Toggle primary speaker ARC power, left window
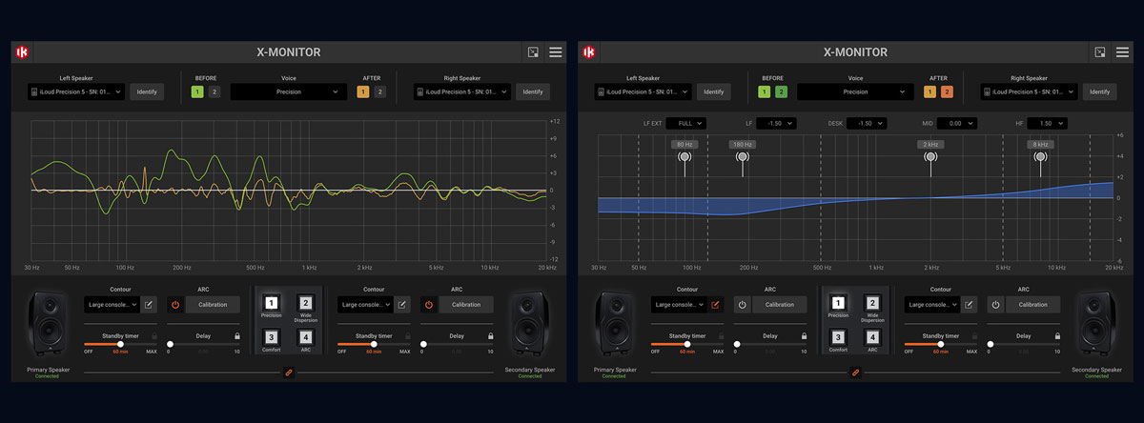This screenshot has height=423, width=1144. tap(174, 305)
